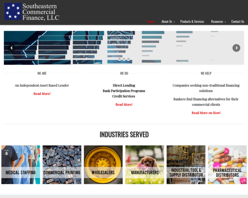Open the Manufacturers industry tile
248x198 pixels.
coord(145,165)
